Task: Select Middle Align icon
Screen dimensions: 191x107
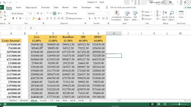Action: click(x=51, y=13)
